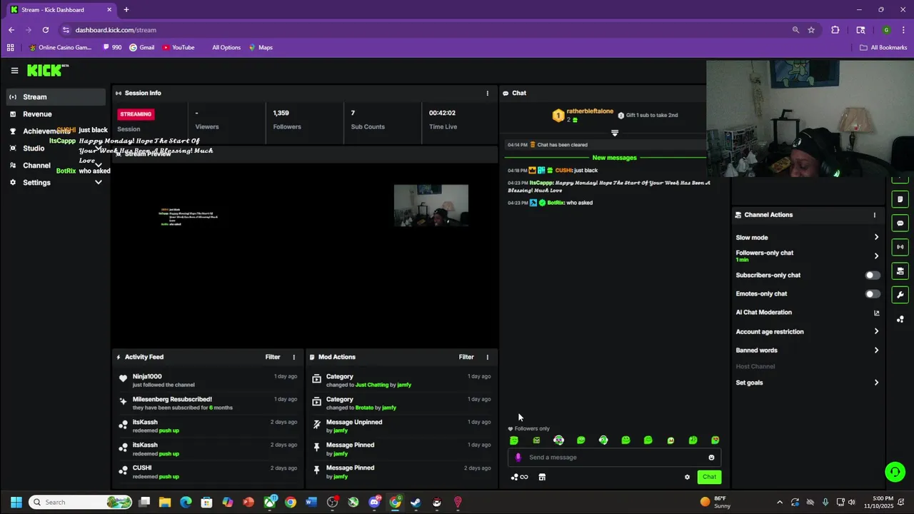Open Steam from taskbar

[x=416, y=503]
